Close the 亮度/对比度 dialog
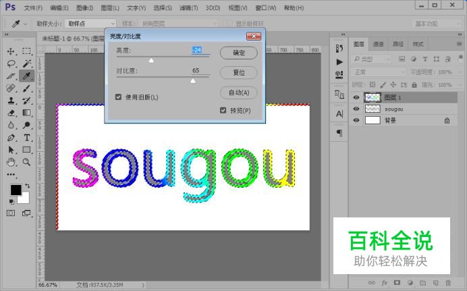 (254, 36)
